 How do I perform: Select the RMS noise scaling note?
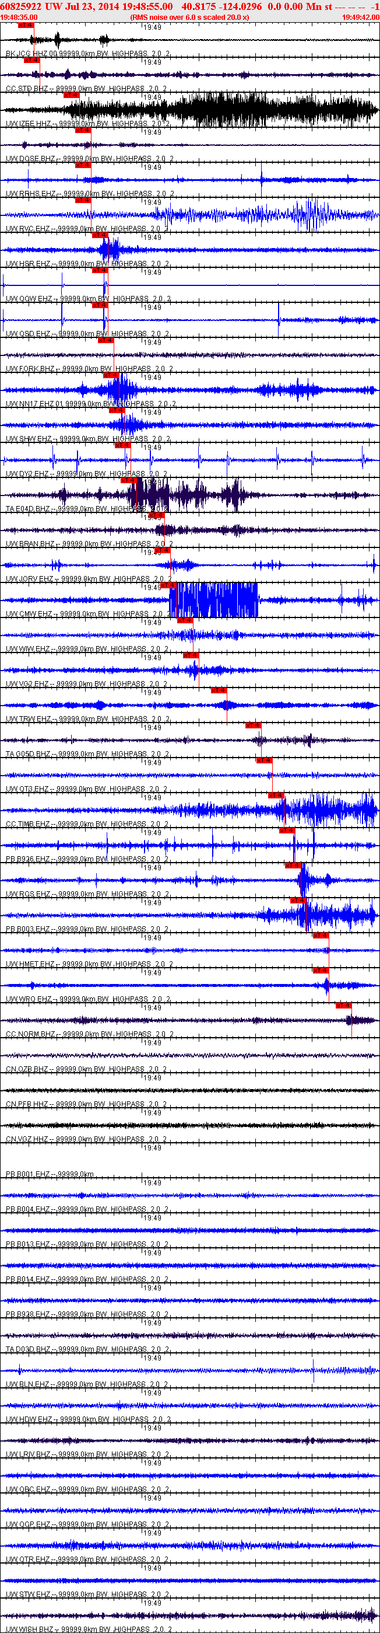coord(189,18)
